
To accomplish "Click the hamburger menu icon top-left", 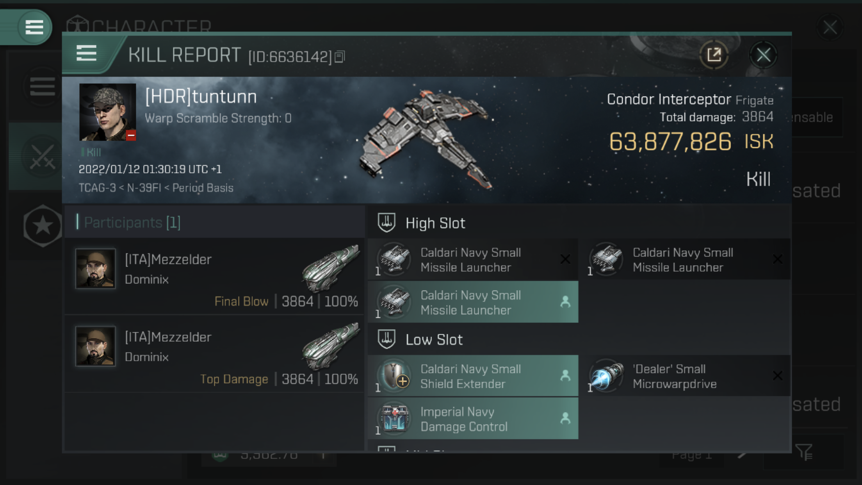I will (34, 27).
